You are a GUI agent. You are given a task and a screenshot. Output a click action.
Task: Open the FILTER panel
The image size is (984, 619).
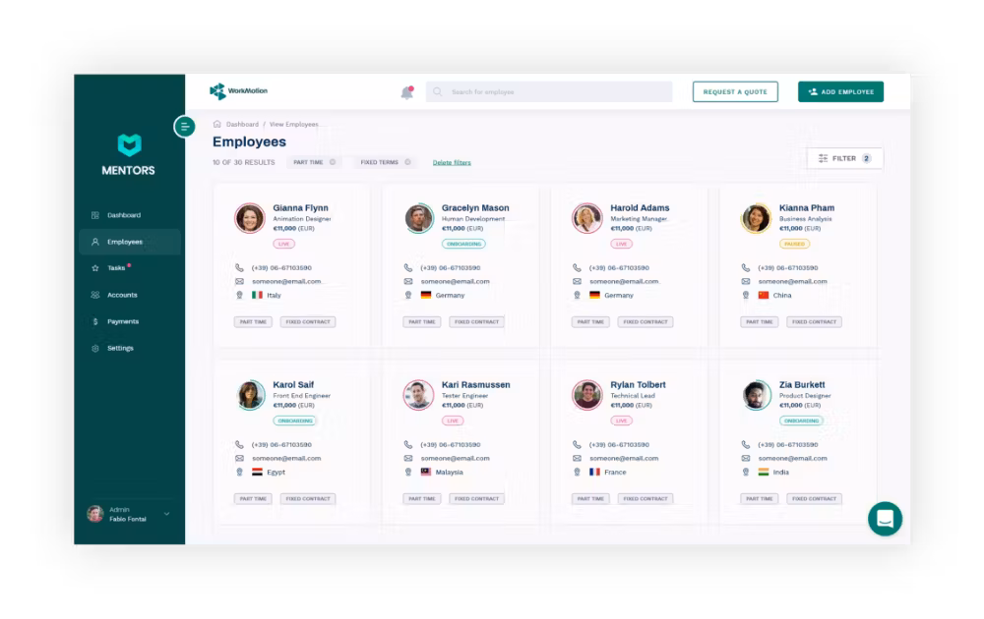point(843,157)
